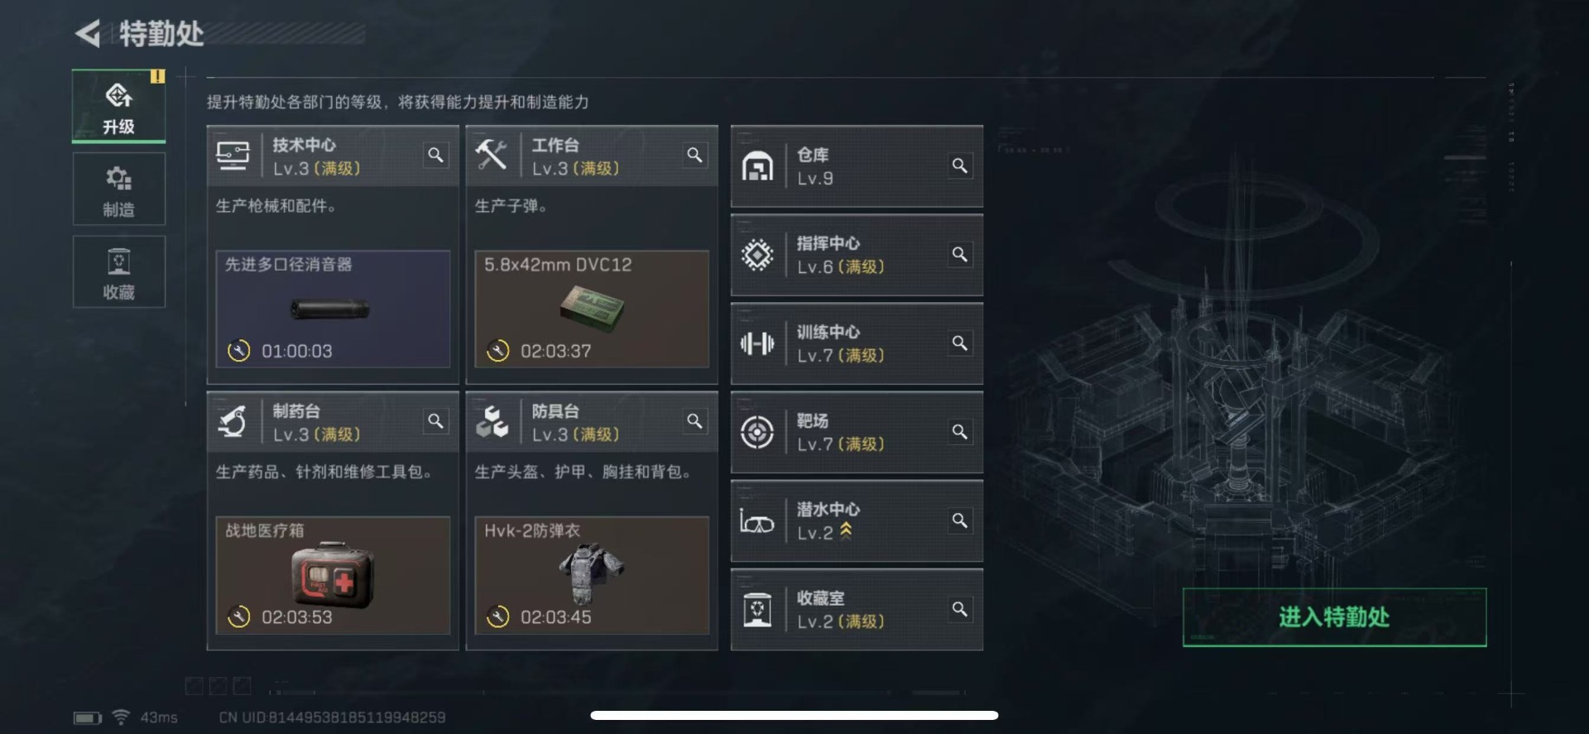The width and height of the screenshot is (1589, 734).
Task: Click the diving goggles icon for 潜水中心
Action: 757,521
